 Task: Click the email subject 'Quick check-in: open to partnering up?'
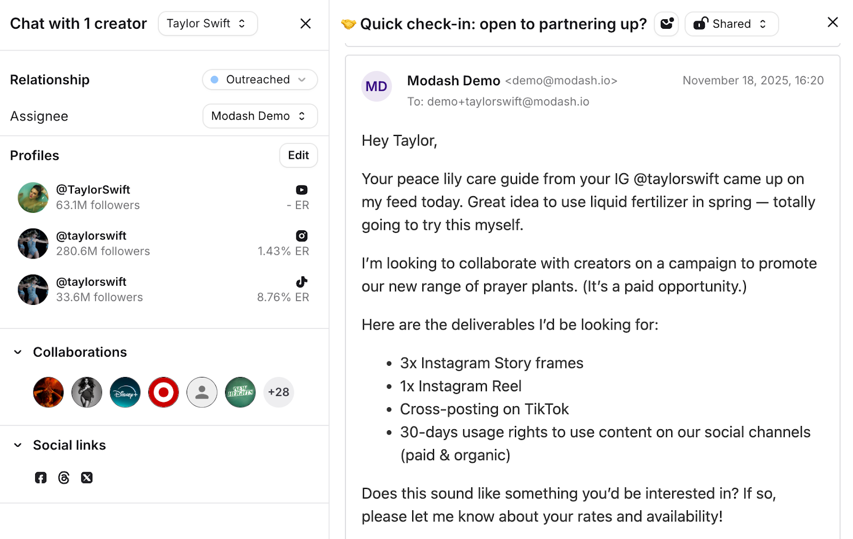click(x=503, y=24)
